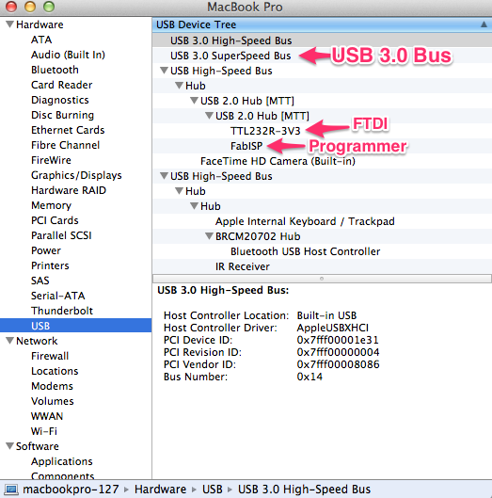Collapse the Hardware section triangle

[9, 24]
